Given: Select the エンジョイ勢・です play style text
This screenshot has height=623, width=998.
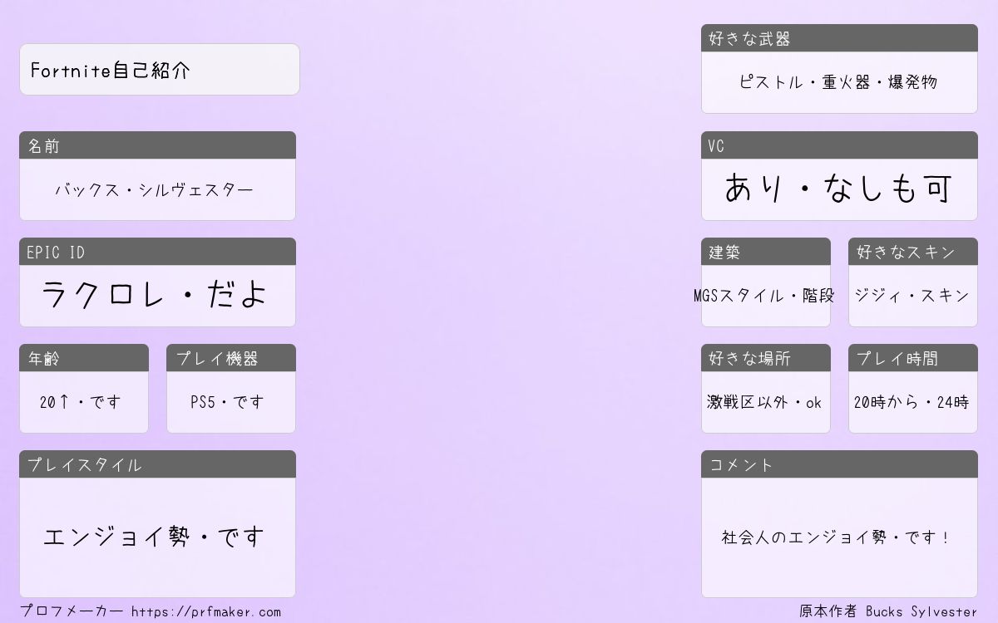Looking at the screenshot, I should [154, 537].
